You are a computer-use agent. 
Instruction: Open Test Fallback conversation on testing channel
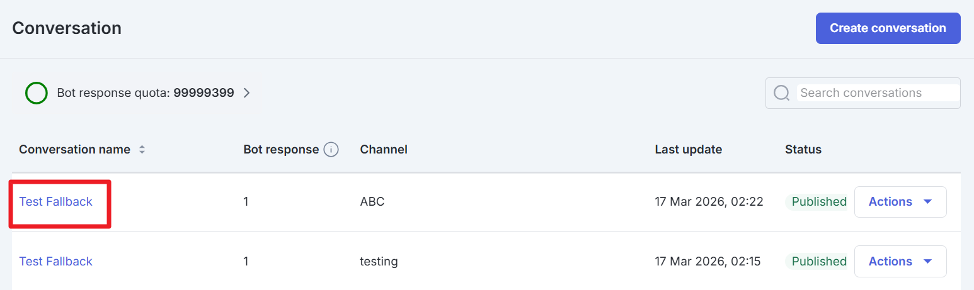coord(56,261)
